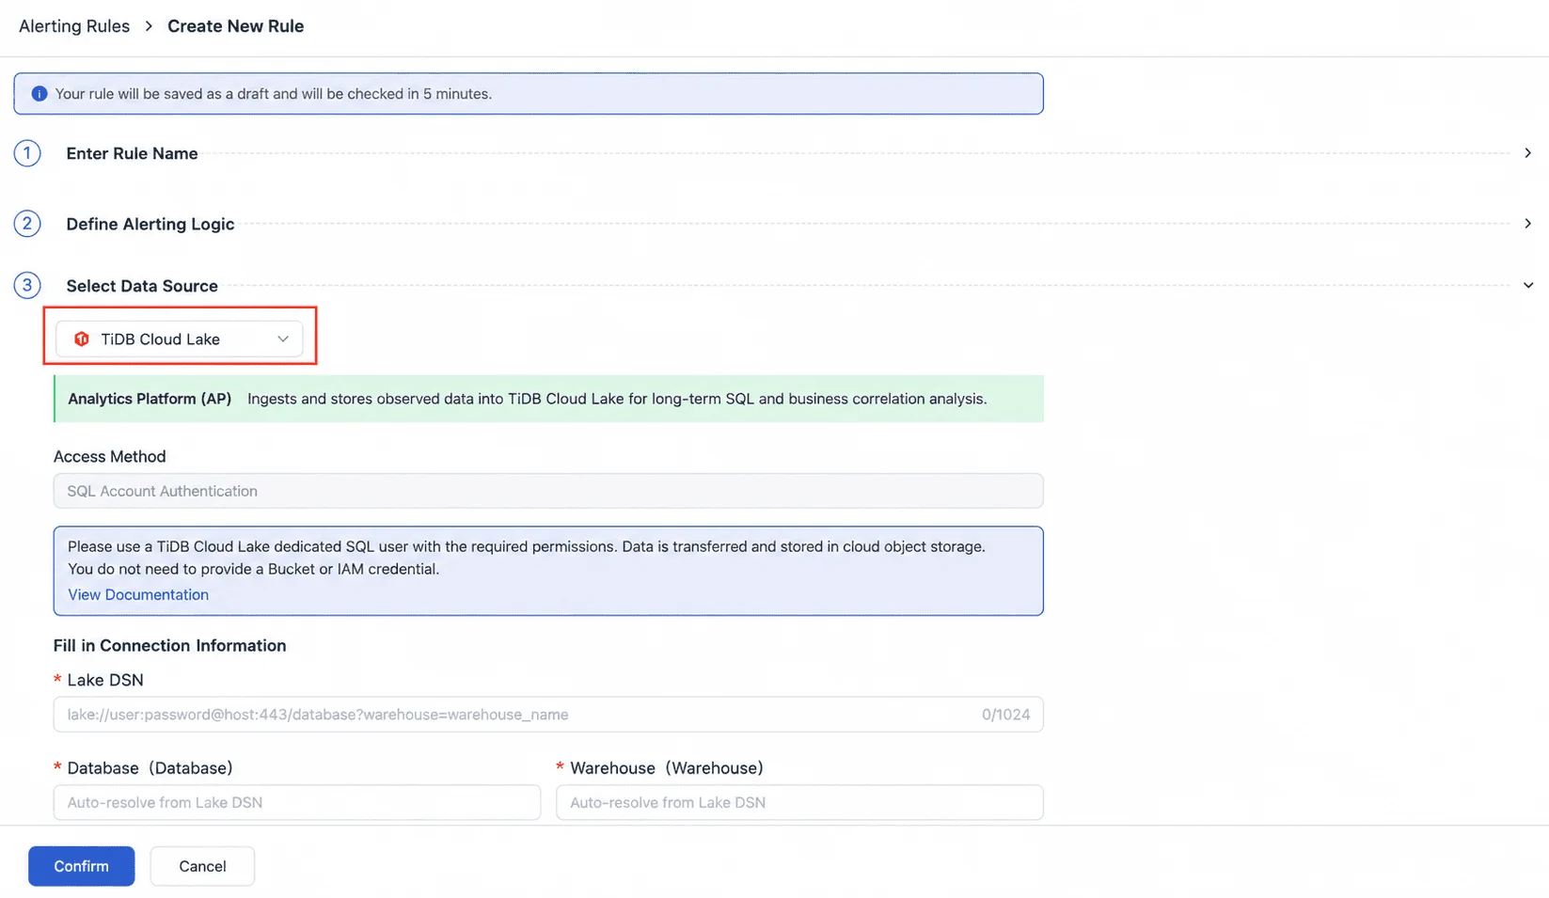
Task: Click the Select Data Source heading
Action: pos(142,286)
